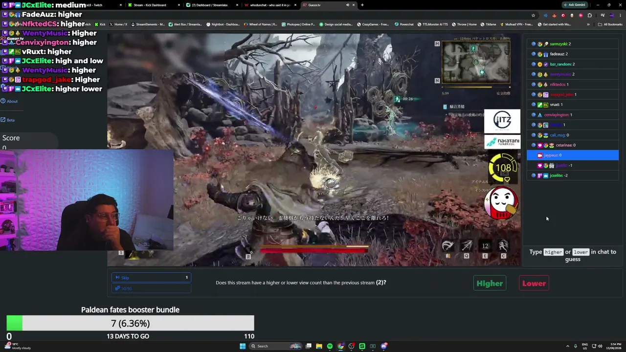The height and width of the screenshot is (352, 626).
Task: Open the Tikfame bookmark
Action: [x=488, y=24]
